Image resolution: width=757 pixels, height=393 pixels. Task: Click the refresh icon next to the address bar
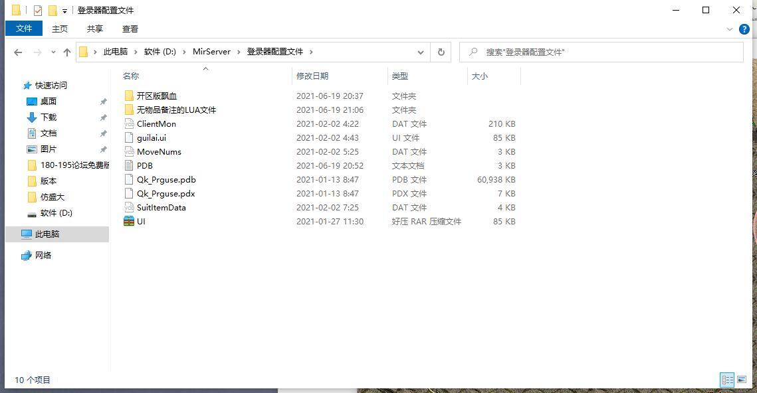[441, 52]
